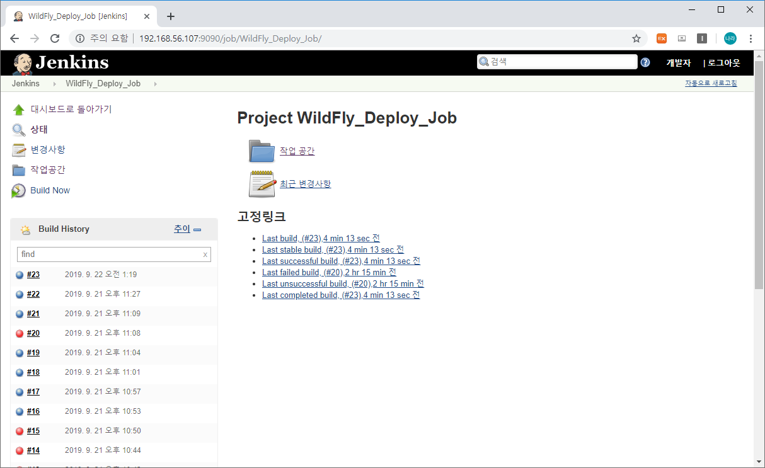
Task: Open the Last stable build (#23) permalink
Action: point(333,250)
